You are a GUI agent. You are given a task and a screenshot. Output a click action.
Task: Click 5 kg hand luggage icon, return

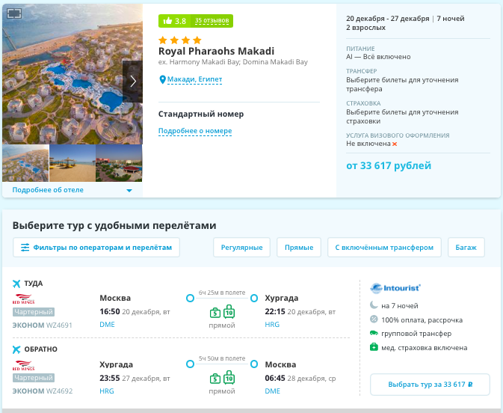coord(215,379)
